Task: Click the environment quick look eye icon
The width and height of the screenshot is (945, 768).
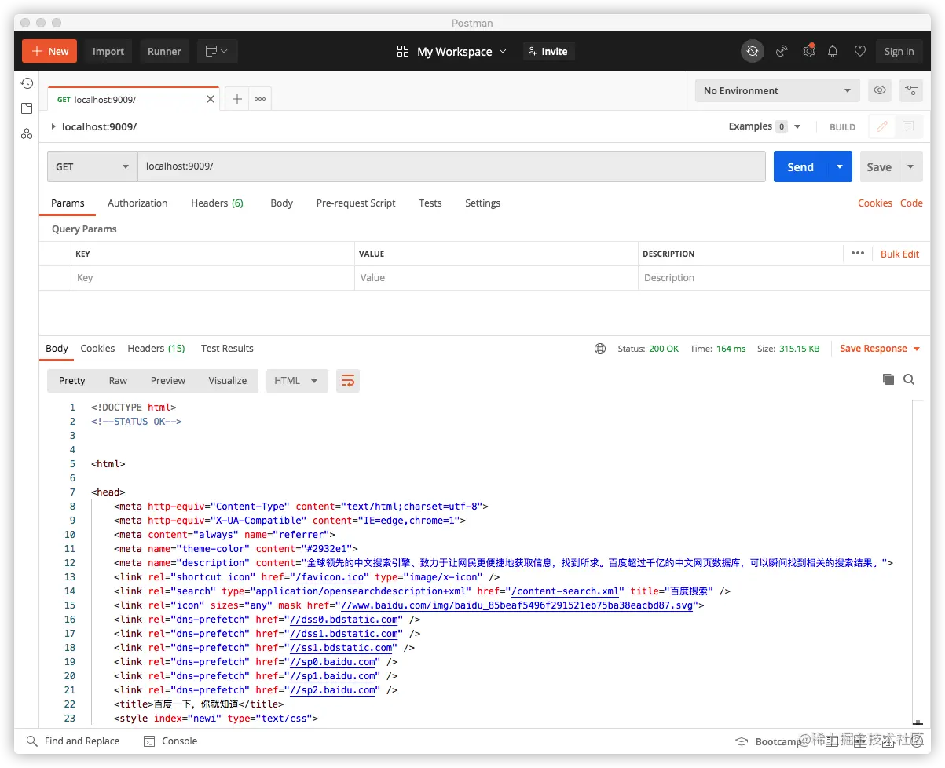Action: pyautogui.click(x=880, y=90)
